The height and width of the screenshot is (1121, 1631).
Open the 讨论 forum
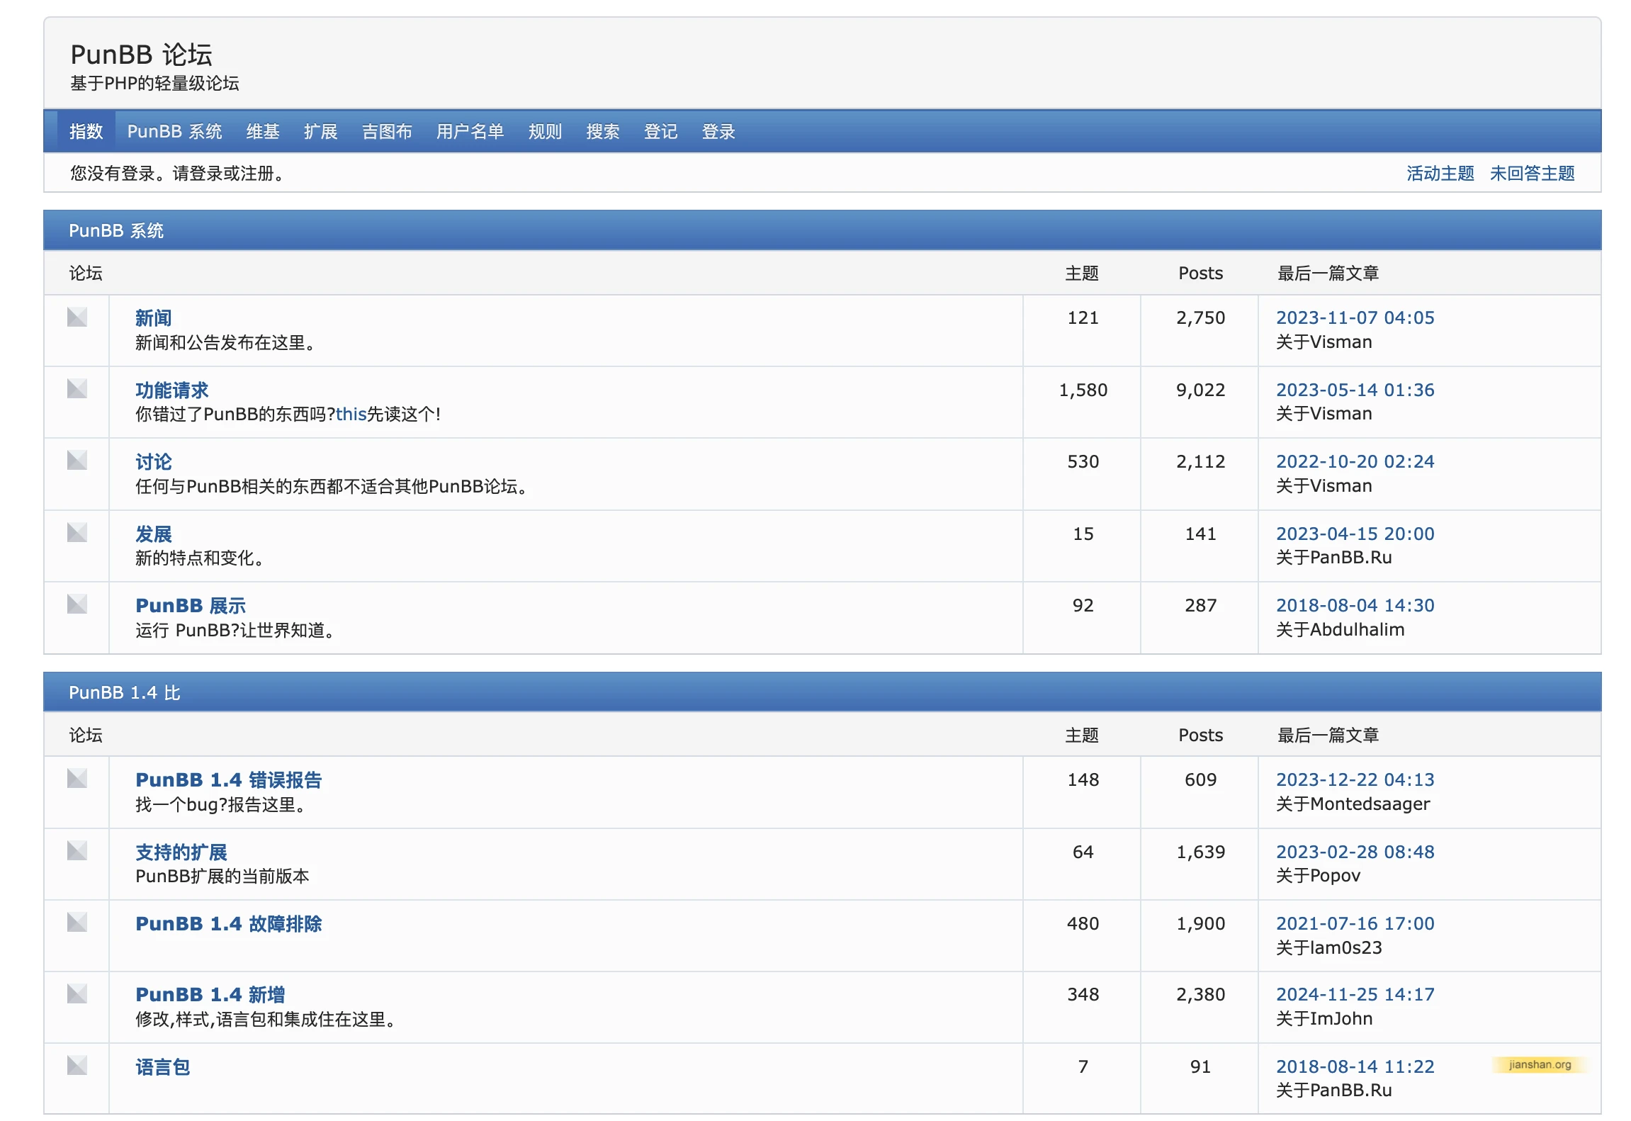154,462
